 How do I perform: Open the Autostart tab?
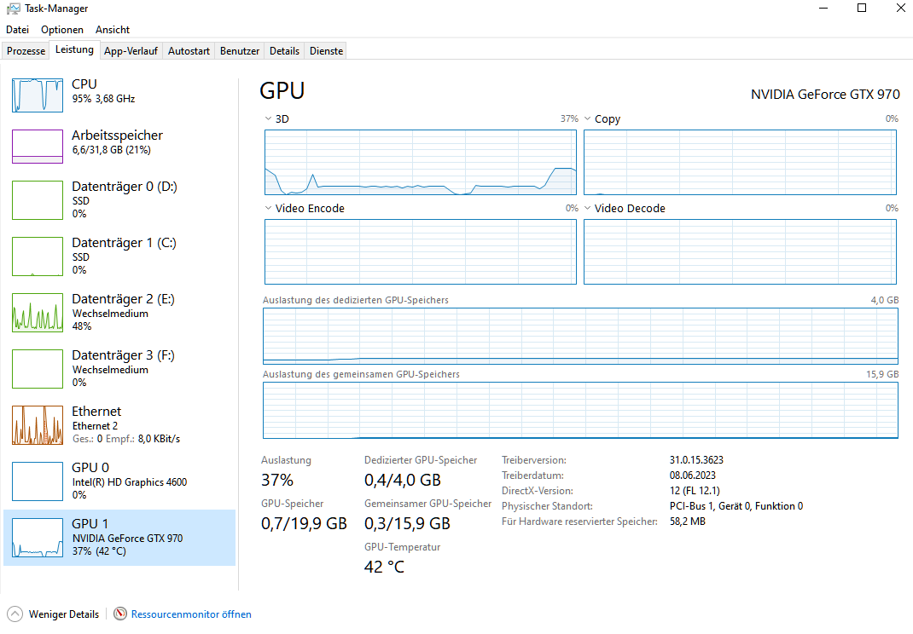point(189,51)
